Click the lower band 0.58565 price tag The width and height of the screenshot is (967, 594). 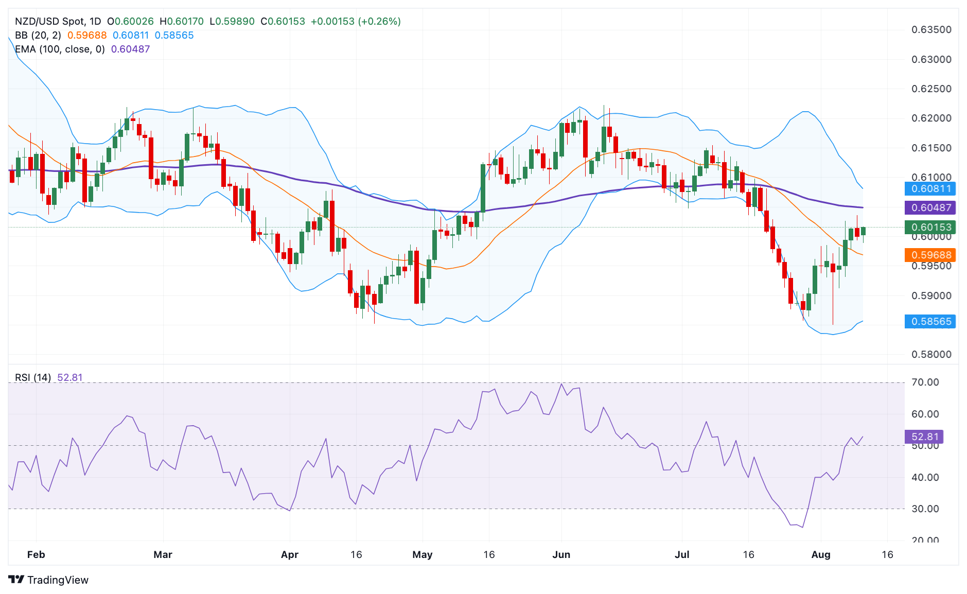coord(930,322)
